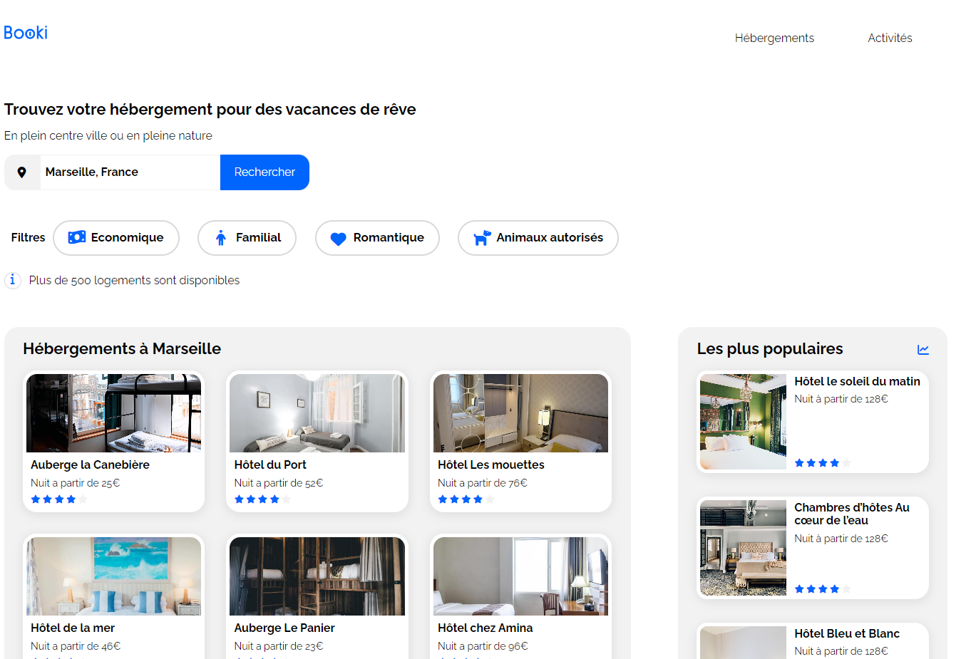
Task: Click the banknote icon in Economique filter
Action: [77, 237]
